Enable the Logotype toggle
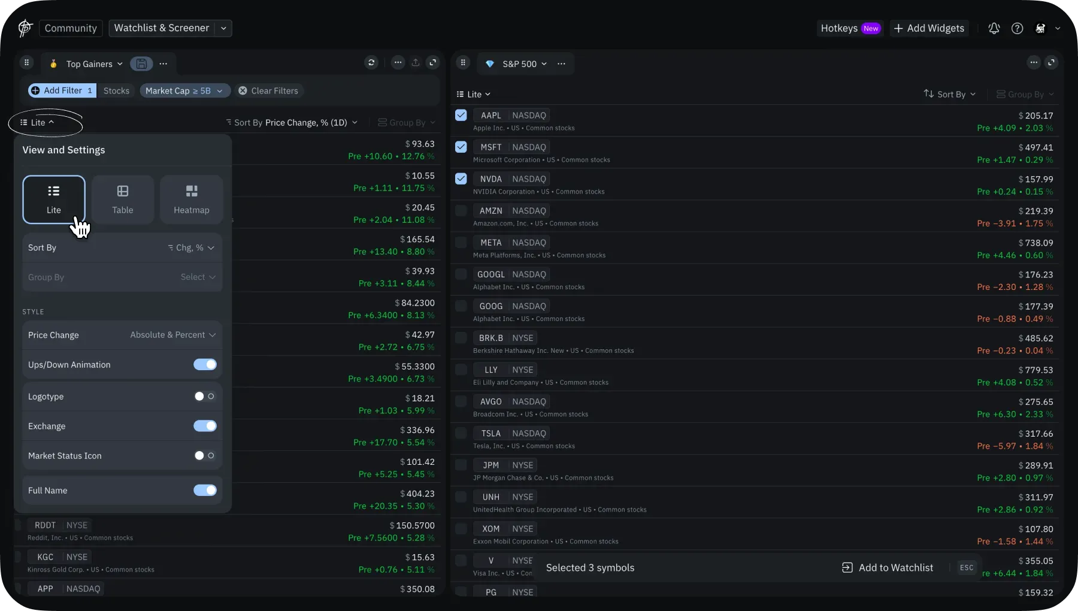The image size is (1078, 611). 205,397
